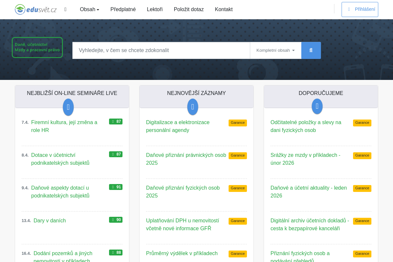
Task: Click the round icon under on-line semináře heading
Action: click(68, 107)
